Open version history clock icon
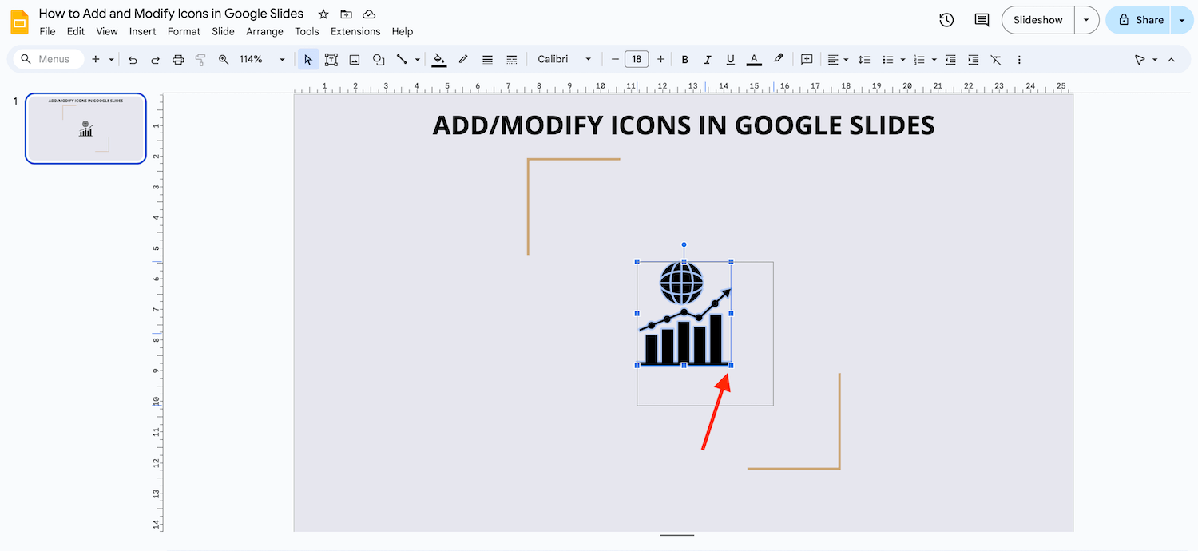The height and width of the screenshot is (551, 1198). point(946,20)
